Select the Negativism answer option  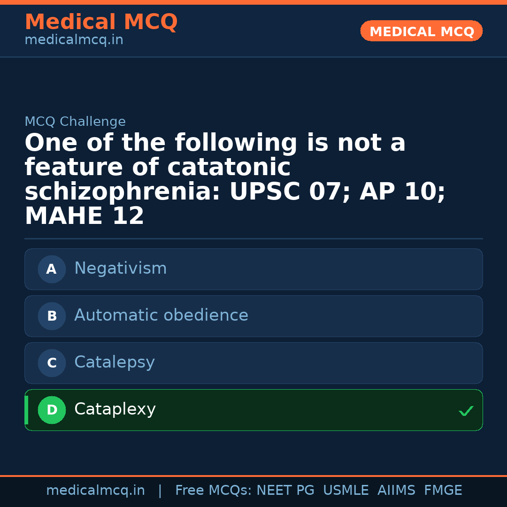point(253,269)
